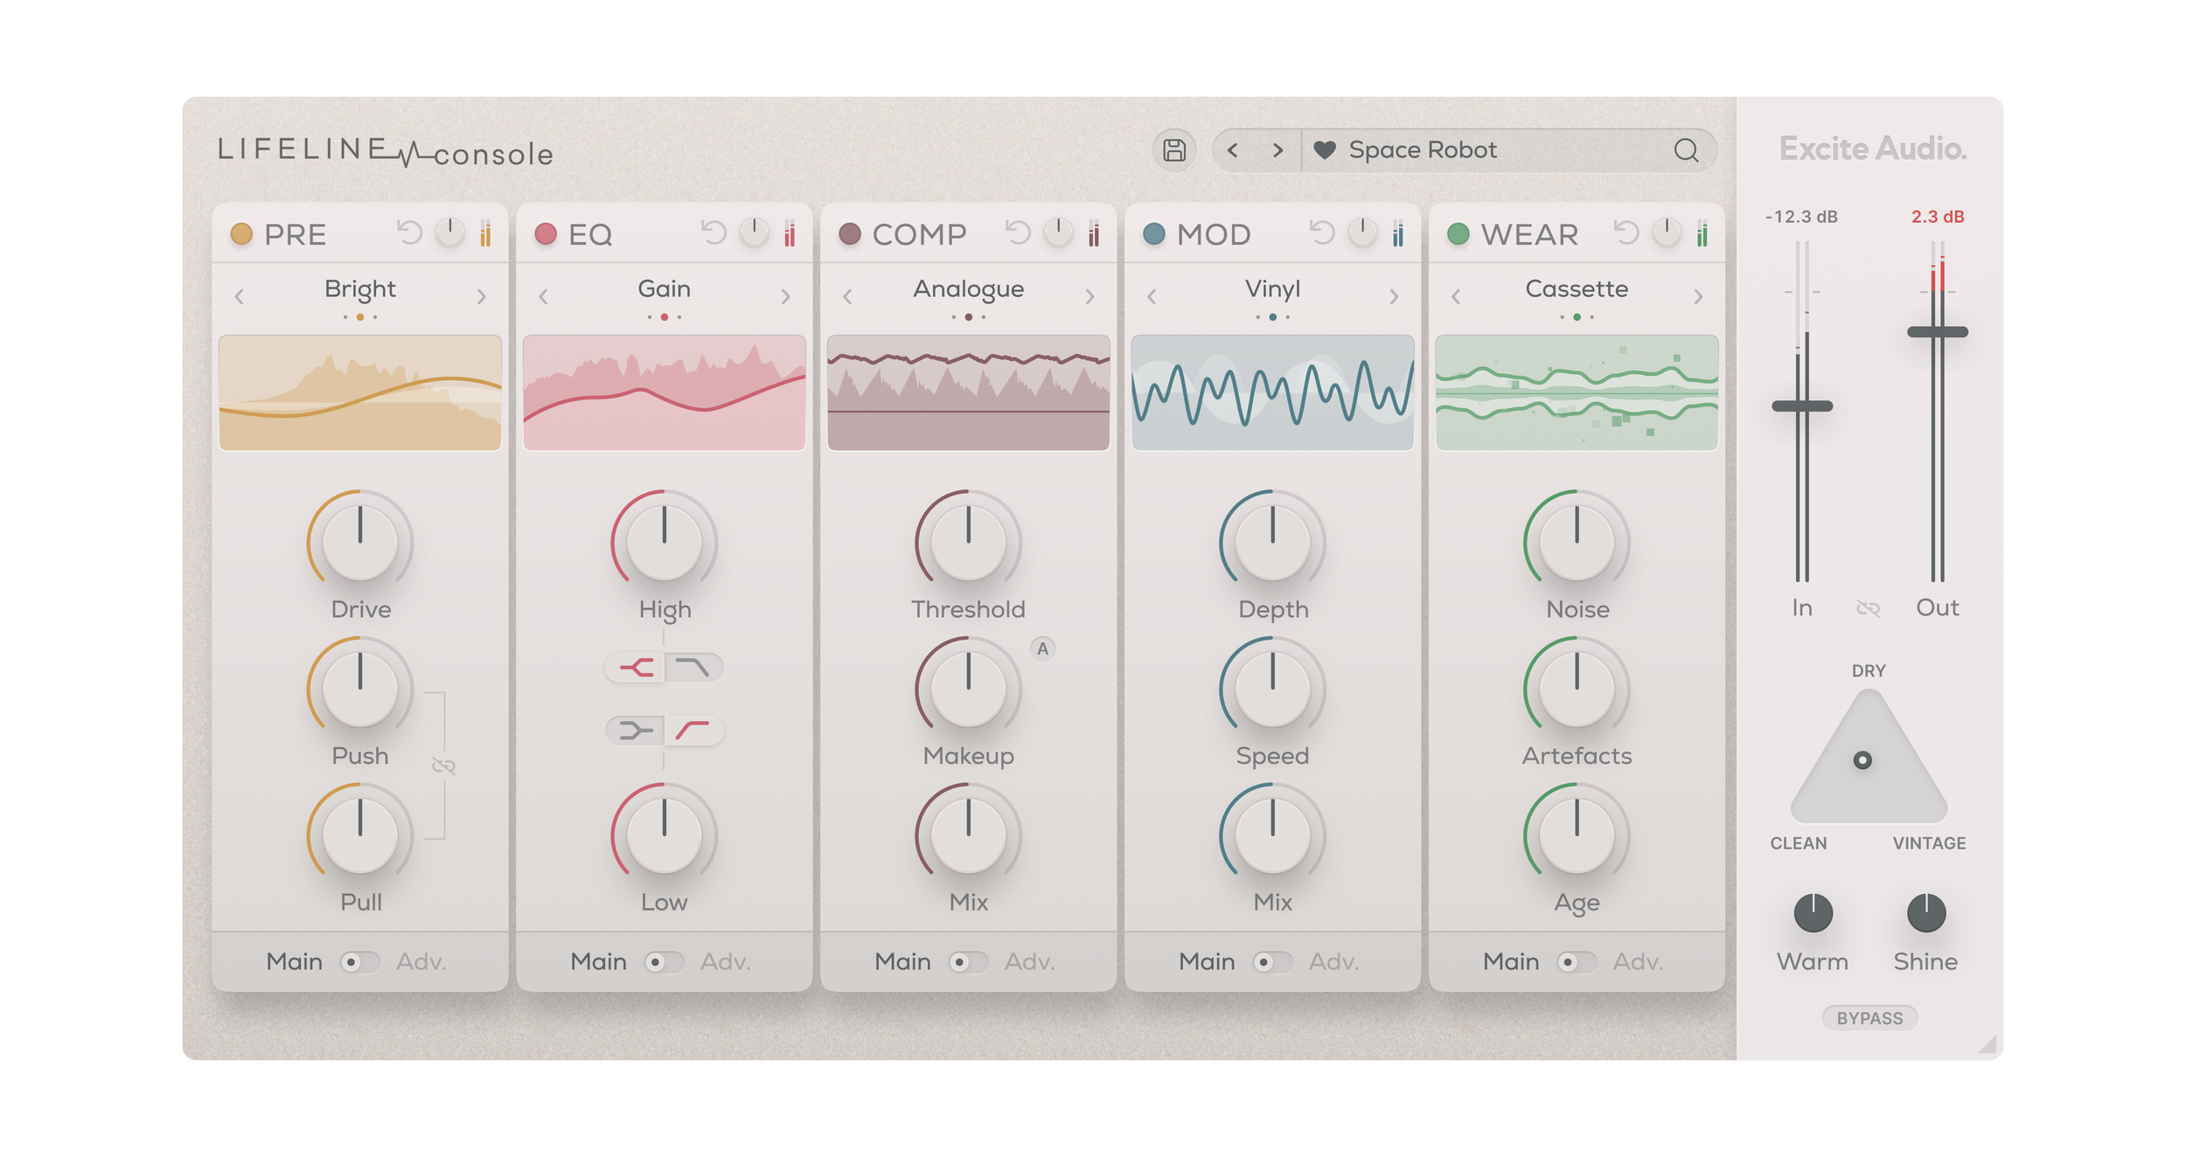2186x1157 pixels.
Task: Load the next preset with right arrow
Action: pyautogui.click(x=1277, y=150)
